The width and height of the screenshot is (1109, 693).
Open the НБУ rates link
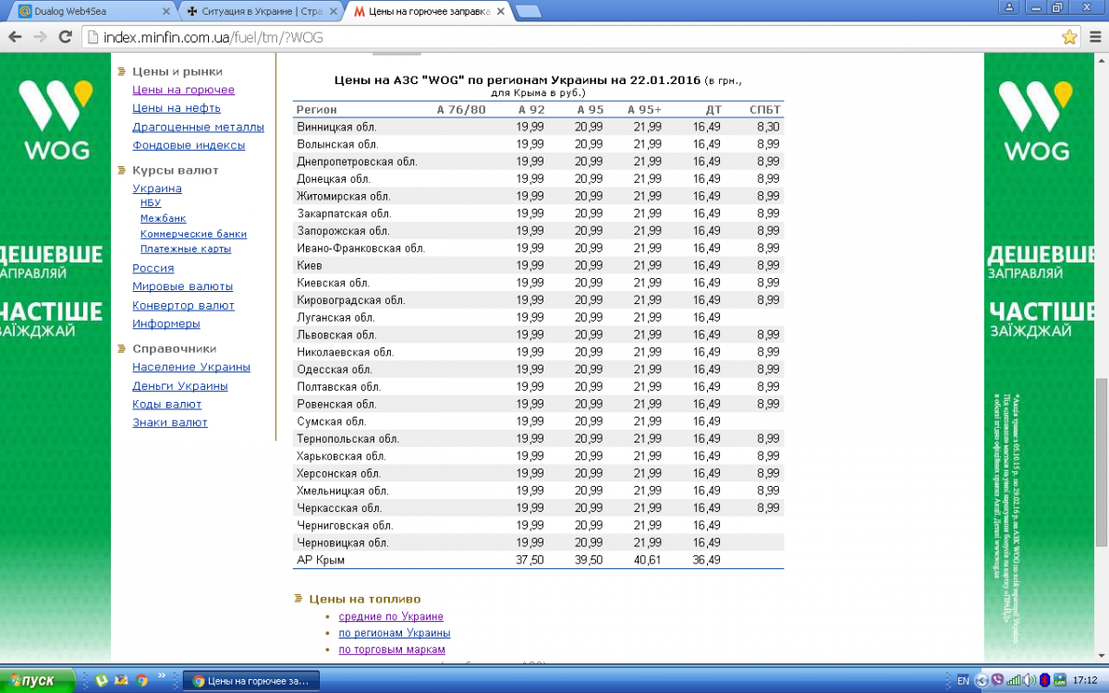tap(151, 202)
